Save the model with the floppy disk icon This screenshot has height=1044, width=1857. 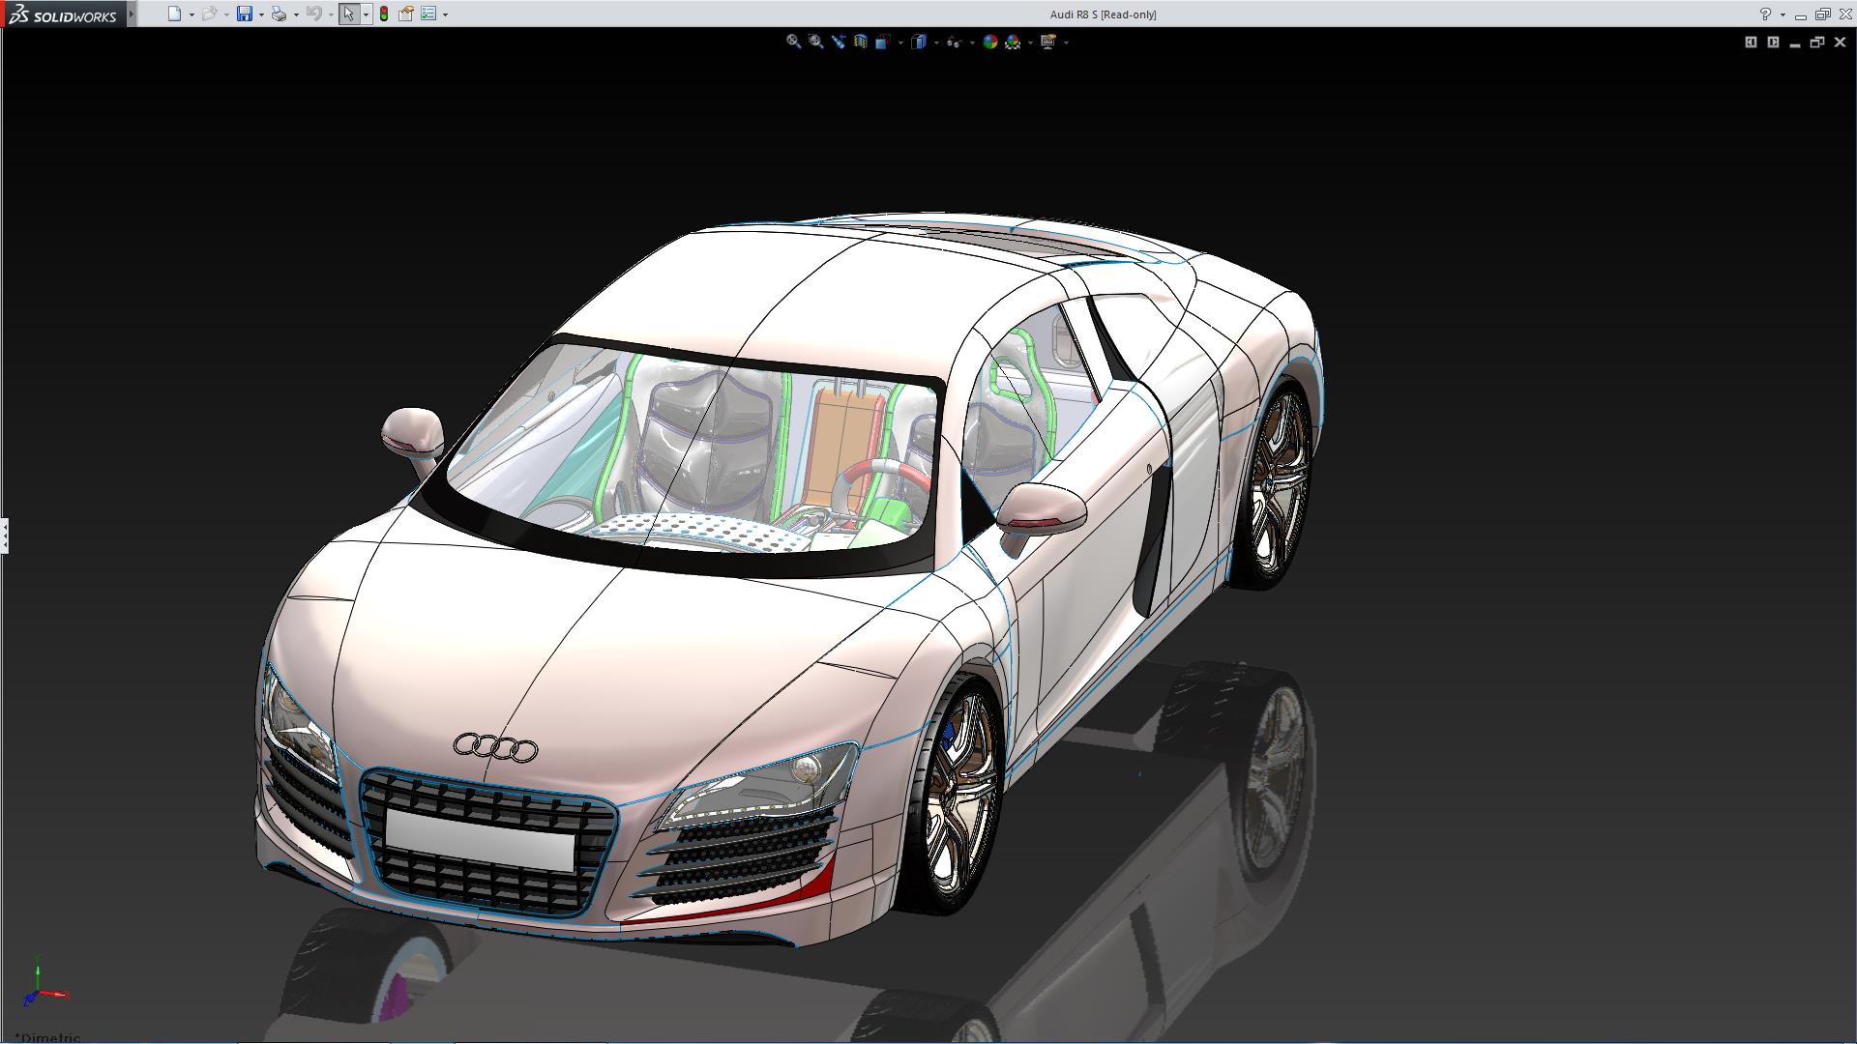click(245, 14)
